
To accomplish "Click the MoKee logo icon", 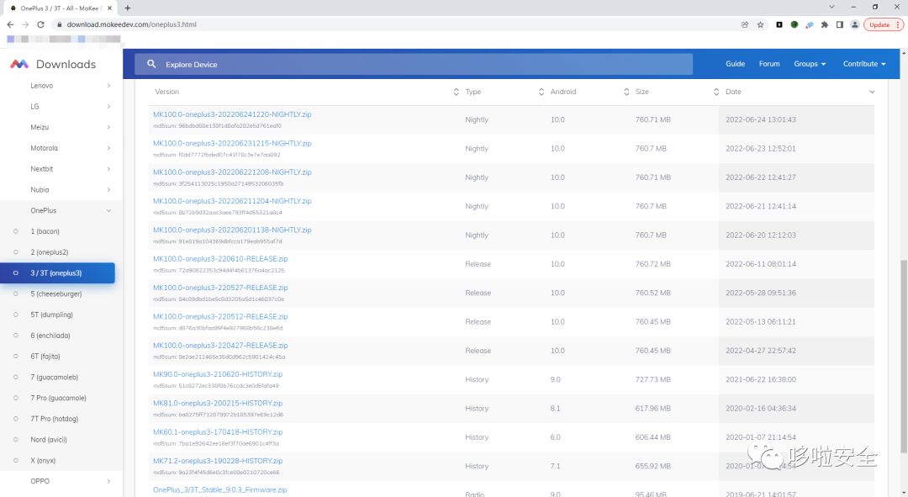I will (19, 64).
